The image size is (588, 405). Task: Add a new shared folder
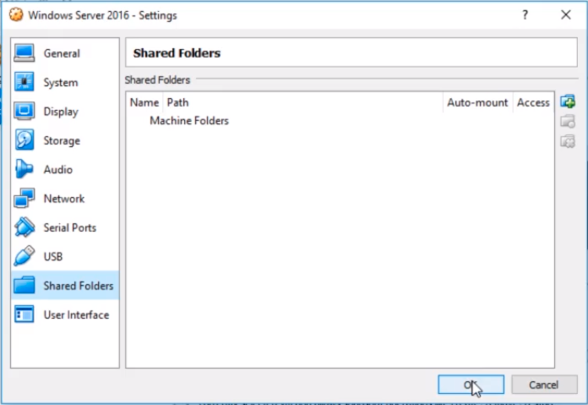tap(568, 101)
